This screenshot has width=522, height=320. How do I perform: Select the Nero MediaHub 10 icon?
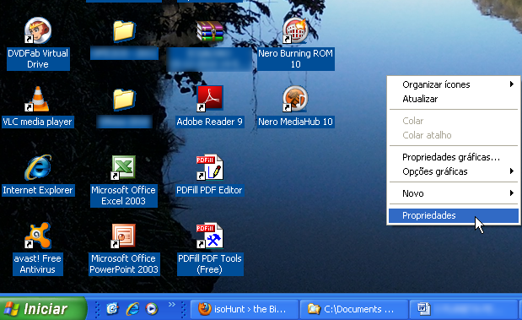[295, 99]
